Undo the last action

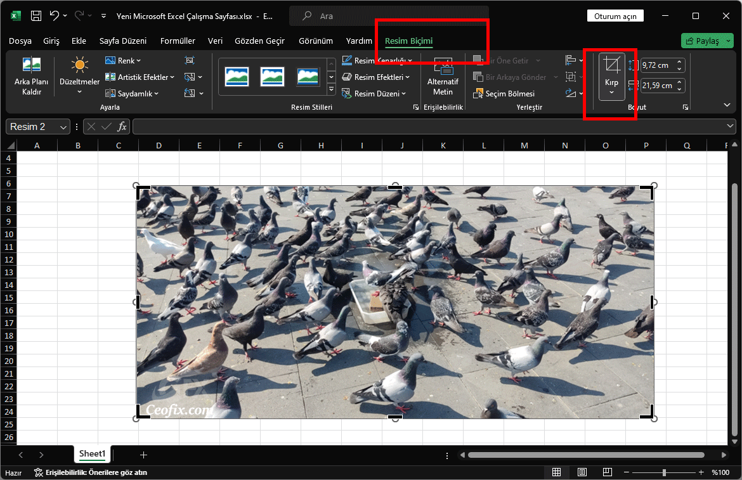point(55,16)
